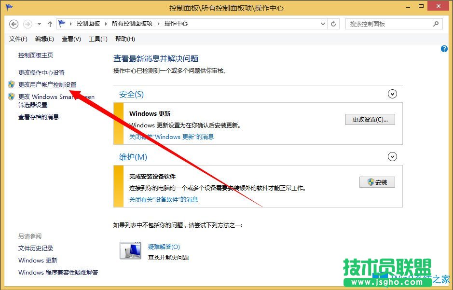453x290 pixels.
Task: Open the 文件(F) menu
Action: coord(18,39)
